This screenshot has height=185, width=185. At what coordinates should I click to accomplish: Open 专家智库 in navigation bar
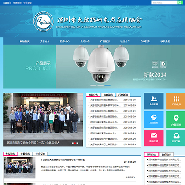point(145,41)
